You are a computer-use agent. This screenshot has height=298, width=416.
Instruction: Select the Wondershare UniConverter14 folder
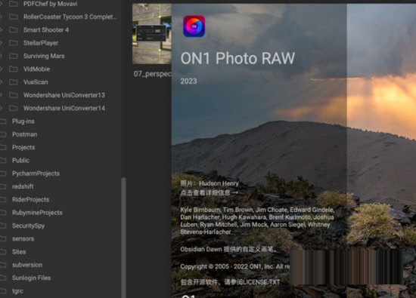click(x=64, y=108)
